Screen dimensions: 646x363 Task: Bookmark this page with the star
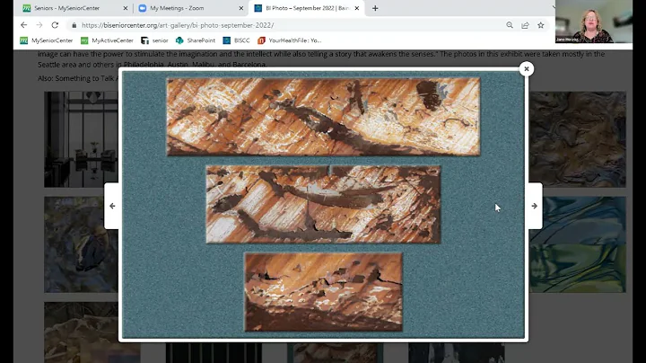(x=540, y=25)
